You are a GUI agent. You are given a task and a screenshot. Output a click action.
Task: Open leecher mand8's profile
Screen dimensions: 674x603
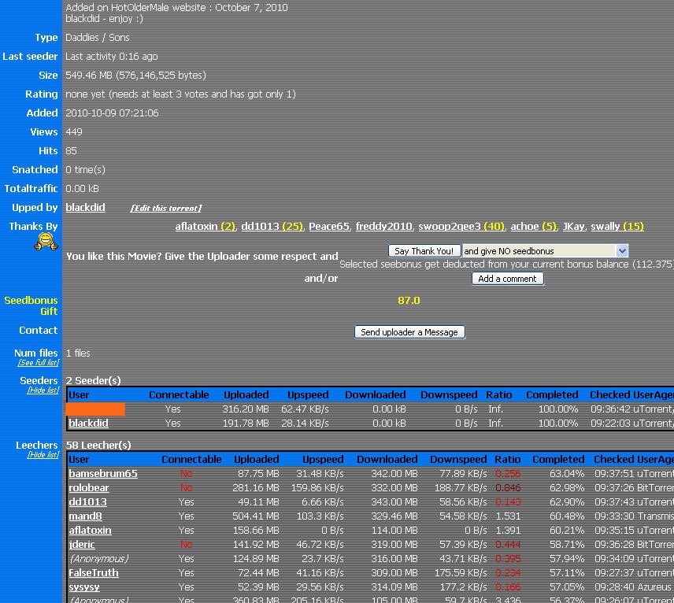84,516
